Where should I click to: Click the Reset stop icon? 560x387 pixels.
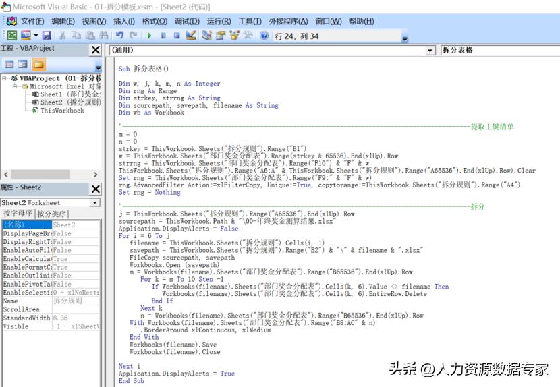pos(177,35)
